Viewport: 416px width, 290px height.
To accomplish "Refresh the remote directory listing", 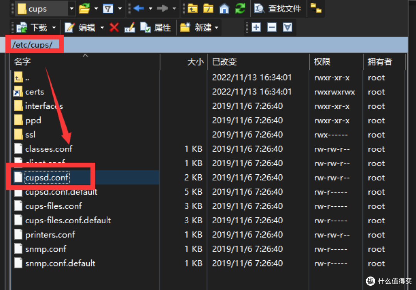I will 240,8.
